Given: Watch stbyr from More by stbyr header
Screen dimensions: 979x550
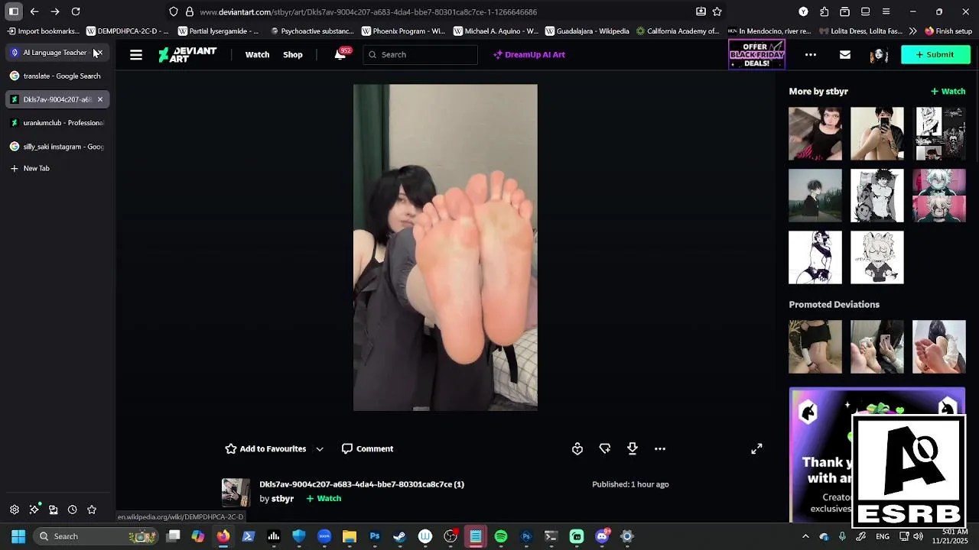Looking at the screenshot, I should click(948, 91).
